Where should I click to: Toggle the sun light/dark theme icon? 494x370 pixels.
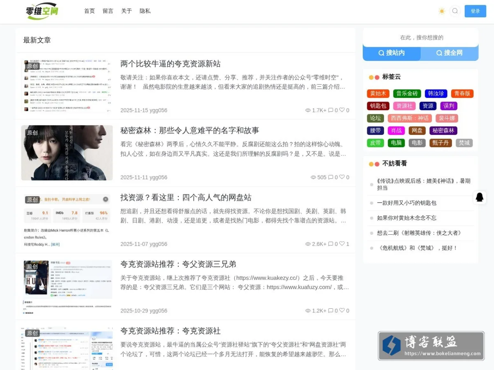(x=442, y=11)
